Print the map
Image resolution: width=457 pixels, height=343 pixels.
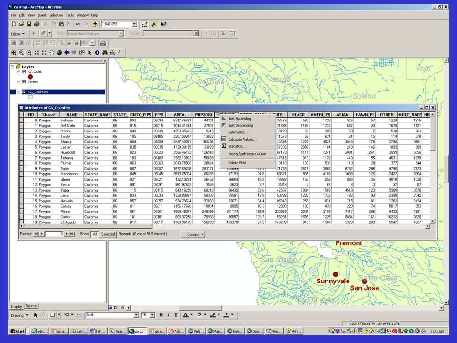(37, 24)
